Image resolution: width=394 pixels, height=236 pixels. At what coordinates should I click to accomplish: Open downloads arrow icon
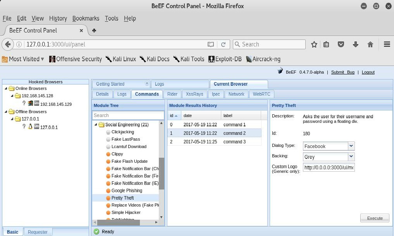pyautogui.click(x=356, y=45)
